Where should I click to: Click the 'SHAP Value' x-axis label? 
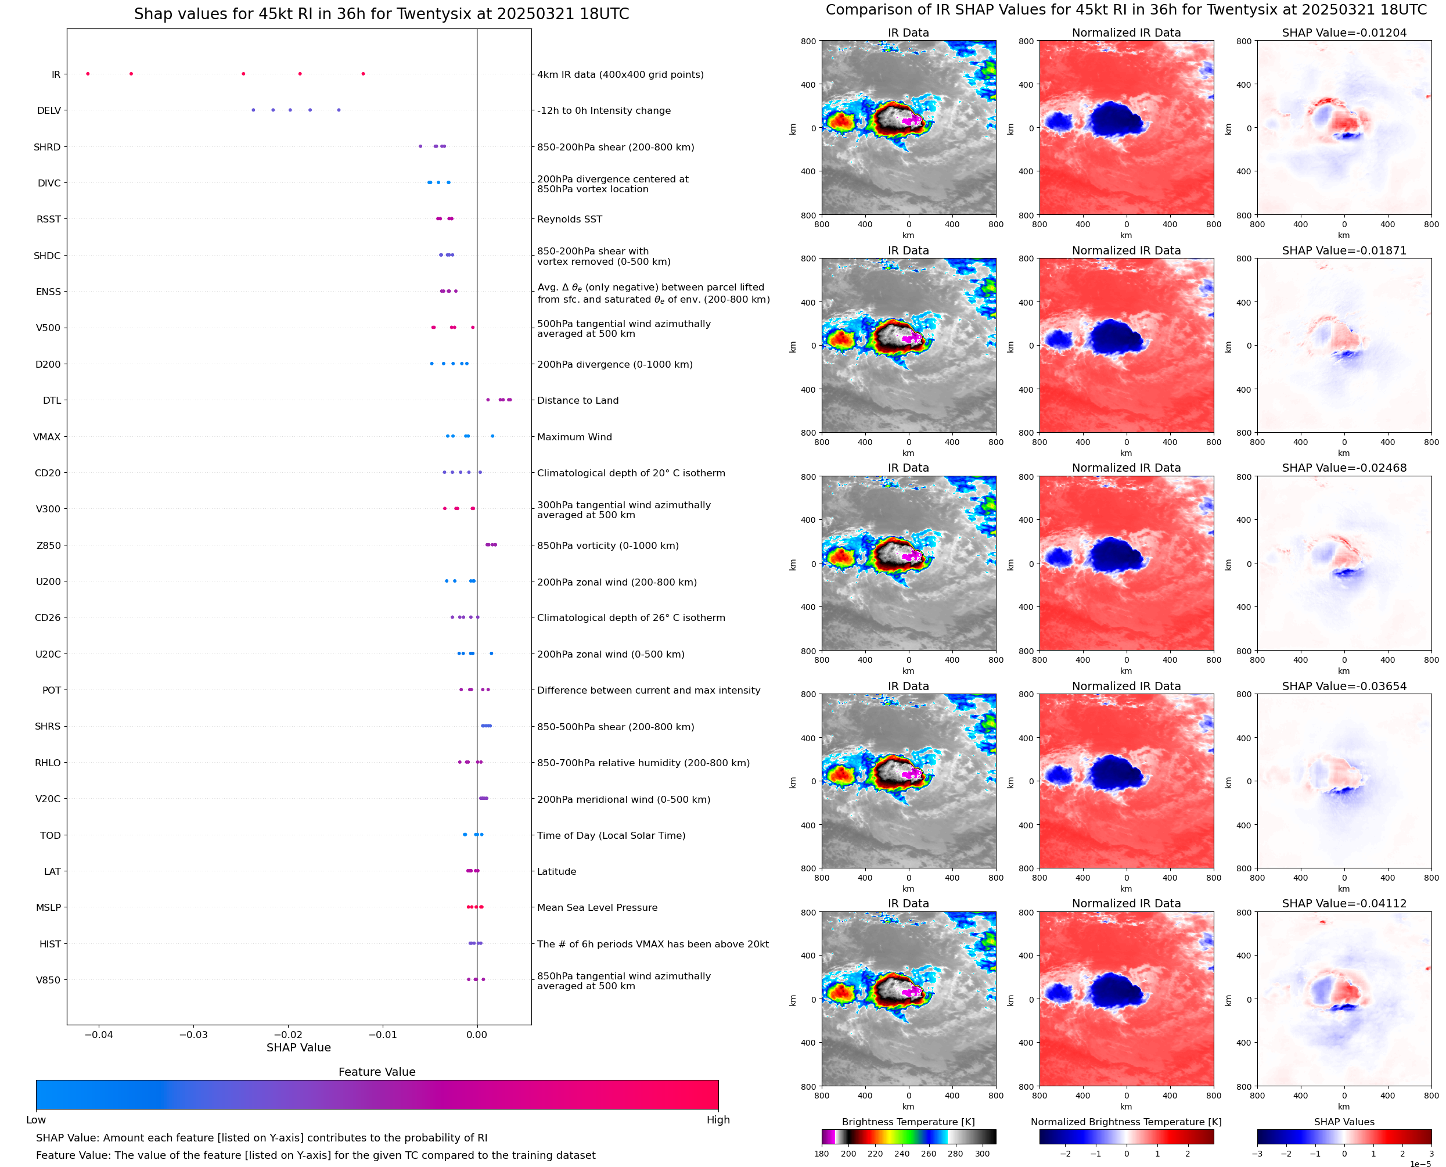click(298, 1047)
